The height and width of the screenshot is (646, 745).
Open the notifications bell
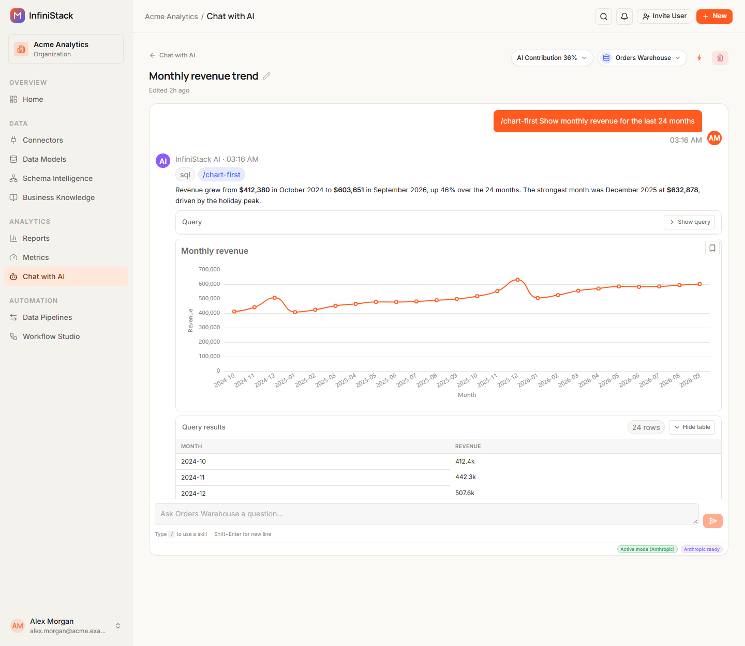click(x=624, y=17)
